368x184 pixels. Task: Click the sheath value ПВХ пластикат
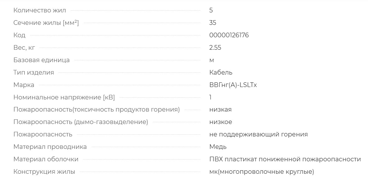click(x=285, y=159)
